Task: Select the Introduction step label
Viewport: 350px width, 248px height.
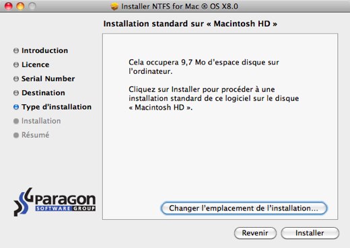Action: pos(44,50)
